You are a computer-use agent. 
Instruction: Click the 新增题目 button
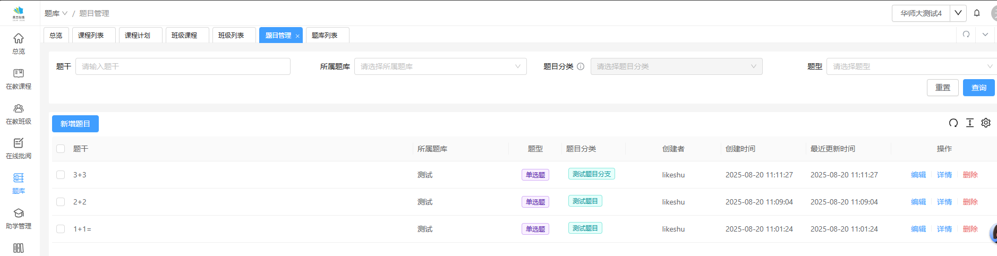[x=75, y=124]
